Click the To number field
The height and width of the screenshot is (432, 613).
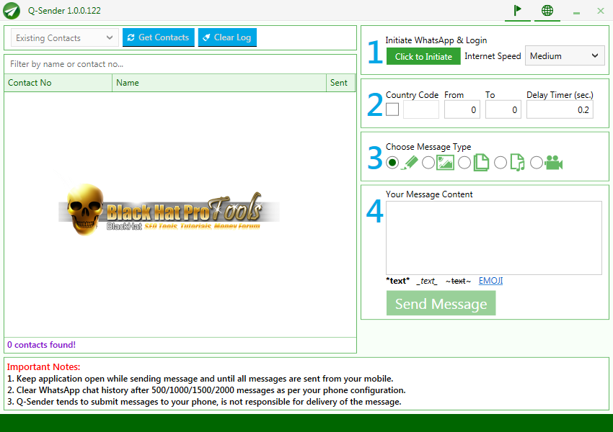point(503,109)
